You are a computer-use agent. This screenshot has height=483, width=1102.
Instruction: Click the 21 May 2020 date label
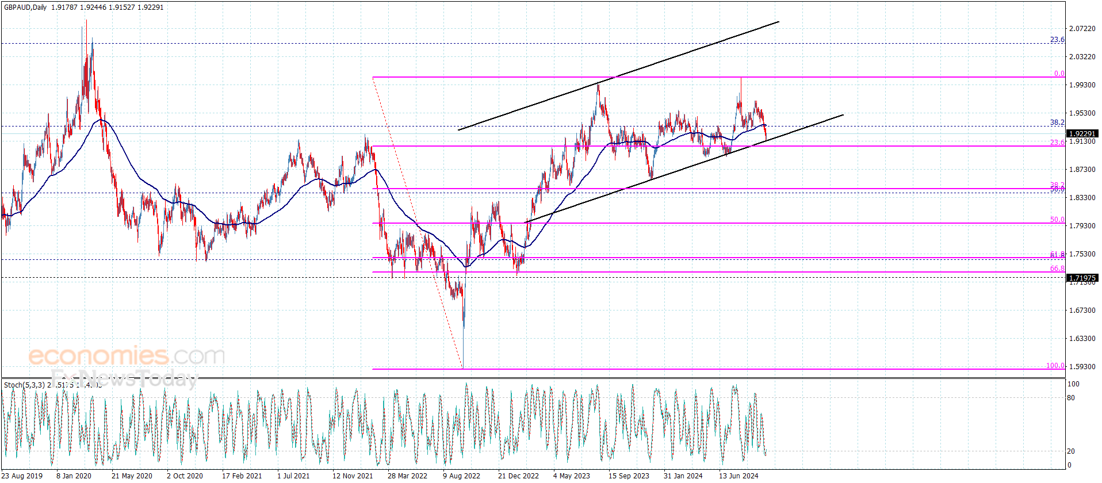(132, 476)
